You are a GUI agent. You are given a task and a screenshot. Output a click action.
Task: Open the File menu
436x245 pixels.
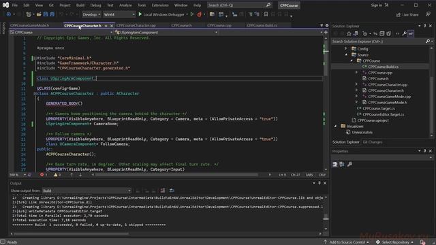(x=15, y=5)
